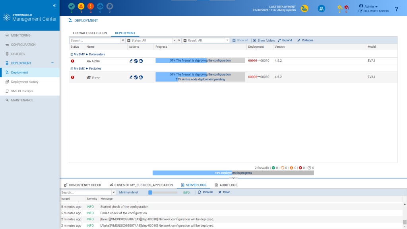This screenshot has width=407, height=229.
Task: Click the red error status icon for Alpha
Action: click(x=73, y=61)
